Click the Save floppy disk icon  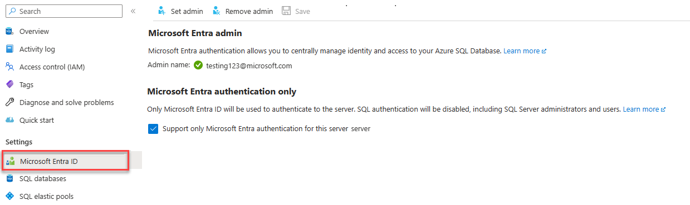click(x=286, y=11)
